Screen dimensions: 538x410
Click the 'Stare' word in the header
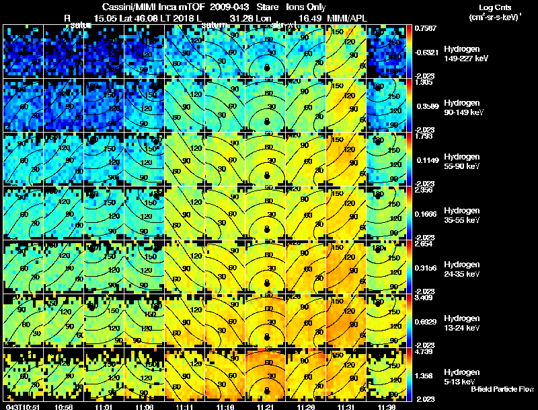tap(268, 7)
